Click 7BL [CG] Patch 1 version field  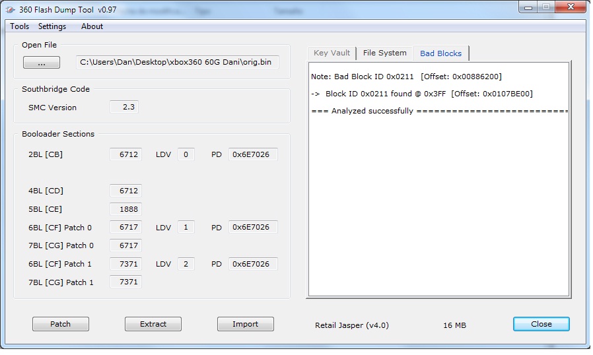[126, 282]
